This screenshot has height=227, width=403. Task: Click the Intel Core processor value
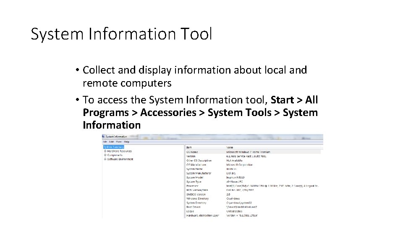(x=272, y=186)
